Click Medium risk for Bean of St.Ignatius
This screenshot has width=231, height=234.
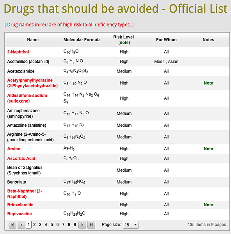tap(124, 170)
